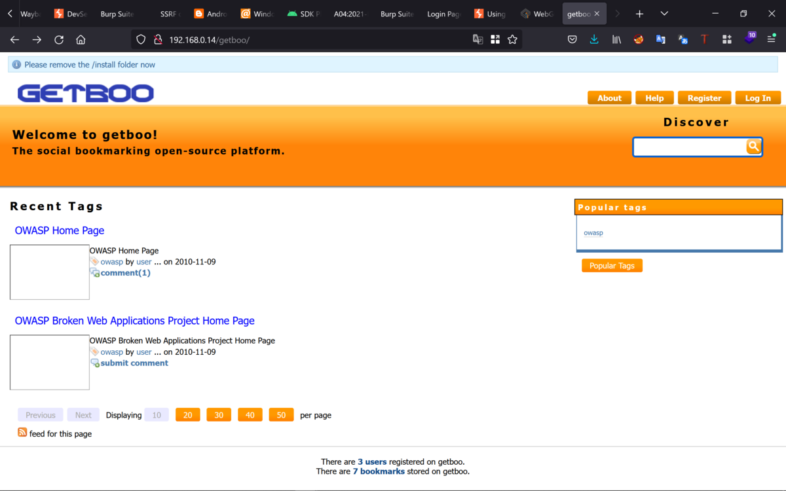Screen dimensions: 786x491
Task: Open the Firefox hamburger menu
Action: [771, 40]
